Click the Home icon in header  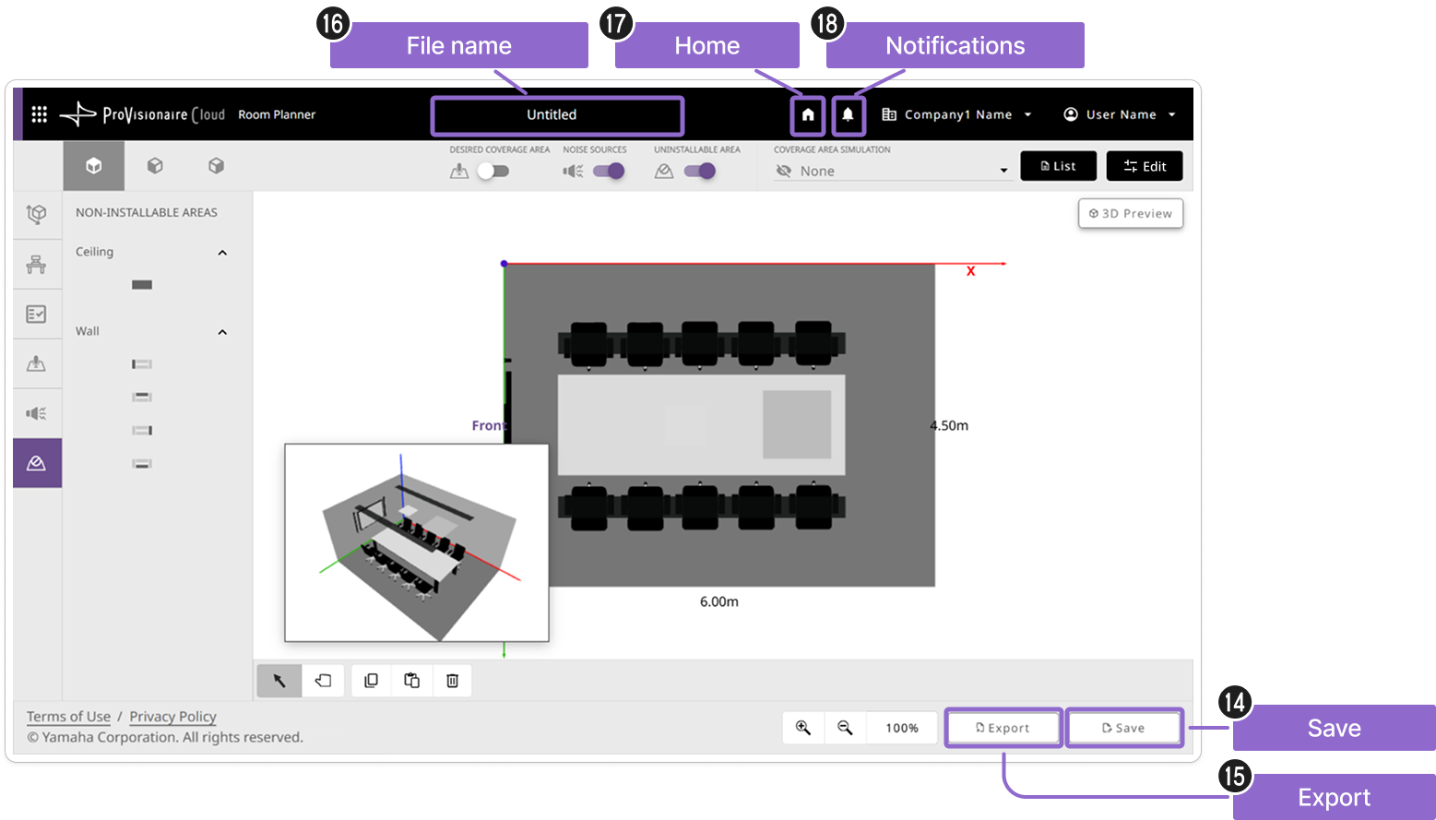click(808, 115)
